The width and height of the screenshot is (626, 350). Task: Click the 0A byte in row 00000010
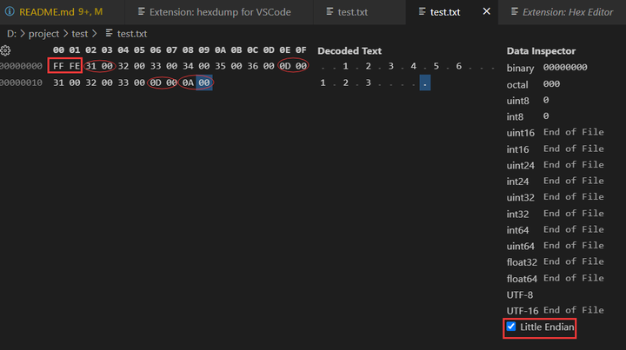coord(187,83)
